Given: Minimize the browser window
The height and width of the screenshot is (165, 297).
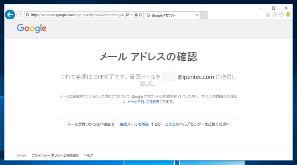Looking at the screenshot, I should click(261, 8).
